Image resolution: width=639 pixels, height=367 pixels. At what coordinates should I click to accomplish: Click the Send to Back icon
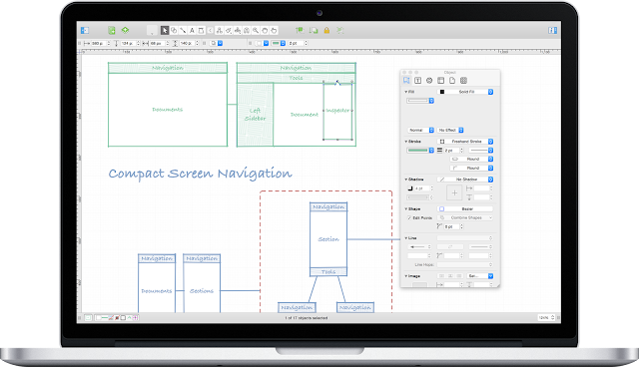[x=314, y=31]
